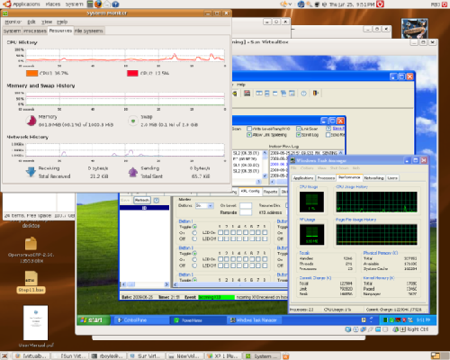
Task: Click the cascade windows toolbar icon
Action: pyautogui.click(x=283, y=94)
